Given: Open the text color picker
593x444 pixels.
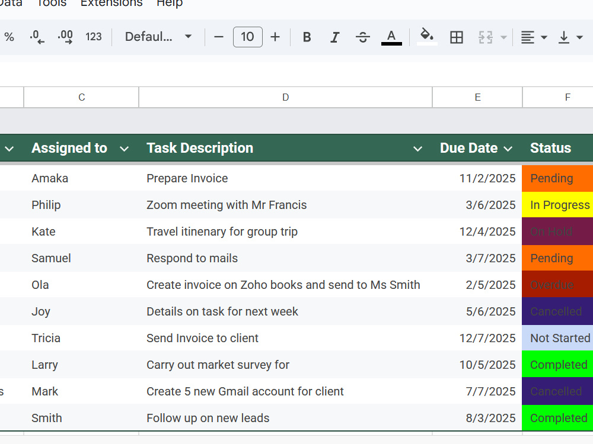Looking at the screenshot, I should (x=391, y=37).
